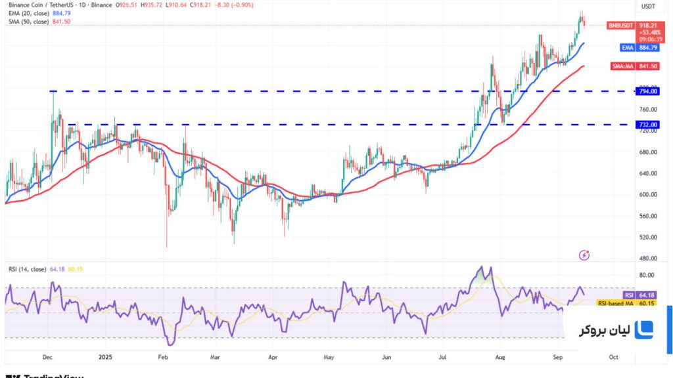Click the 80.00 level on the RSI axis
Image resolution: width=673 pixels, height=378 pixels.
(647, 275)
